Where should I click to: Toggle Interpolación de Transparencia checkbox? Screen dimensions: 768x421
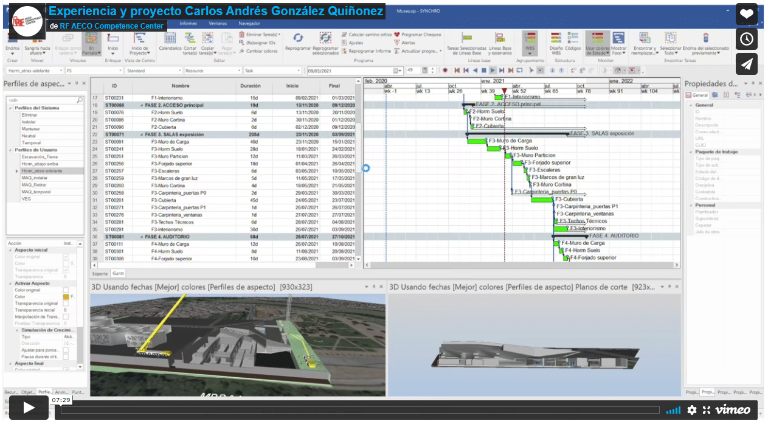tap(66, 316)
